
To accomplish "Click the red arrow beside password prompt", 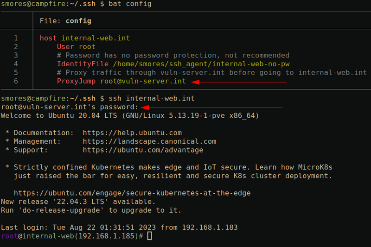I will (x=211, y=107).
